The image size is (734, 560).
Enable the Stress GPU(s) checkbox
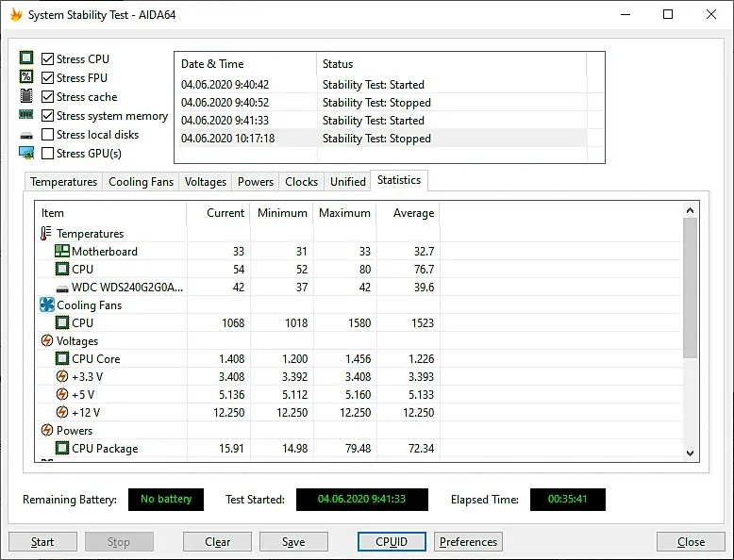pos(47,153)
